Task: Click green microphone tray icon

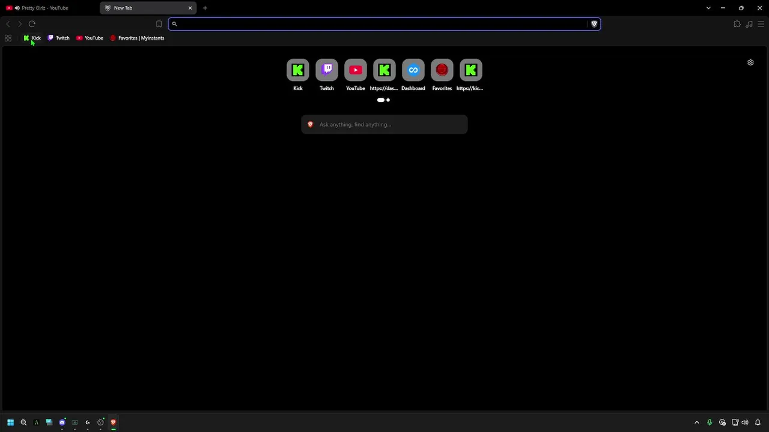Action: tap(710, 422)
